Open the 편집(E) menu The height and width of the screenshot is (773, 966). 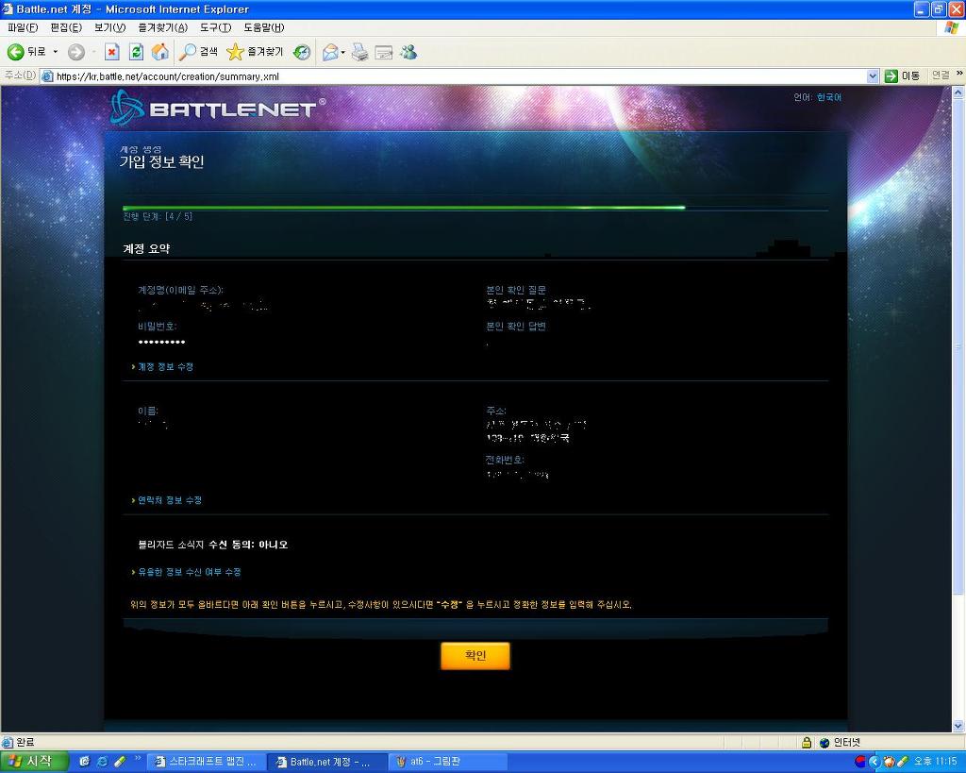pyautogui.click(x=66, y=27)
